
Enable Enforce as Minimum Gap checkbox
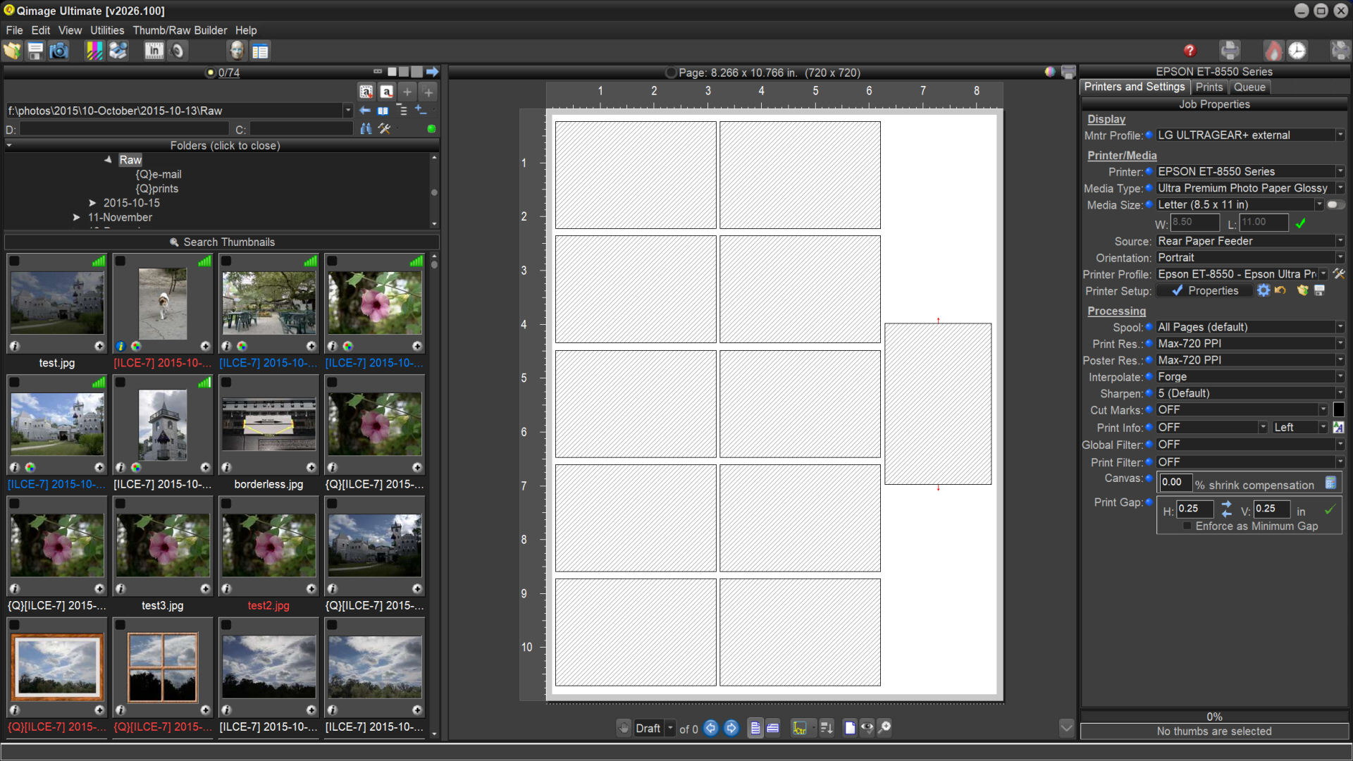tap(1187, 526)
